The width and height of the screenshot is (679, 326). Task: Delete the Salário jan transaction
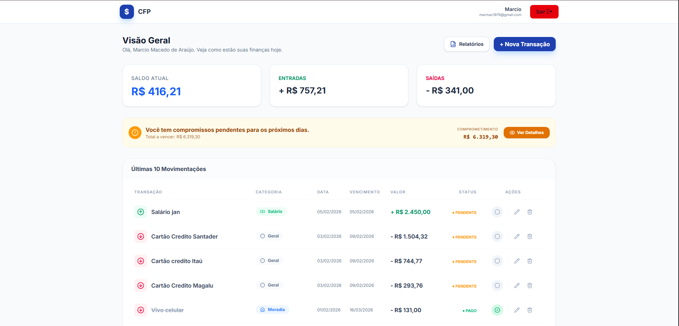click(x=529, y=212)
